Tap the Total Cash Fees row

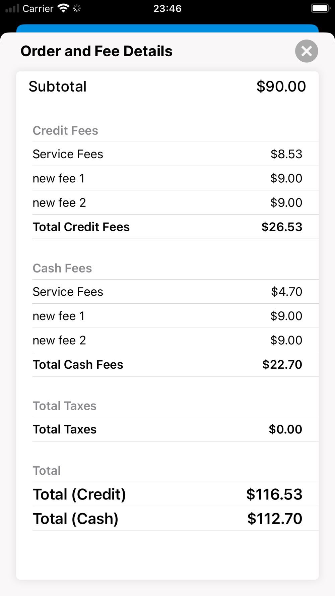(176, 364)
